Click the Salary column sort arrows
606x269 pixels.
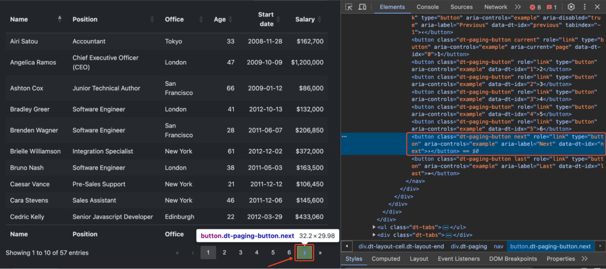pyautogui.click(x=320, y=19)
